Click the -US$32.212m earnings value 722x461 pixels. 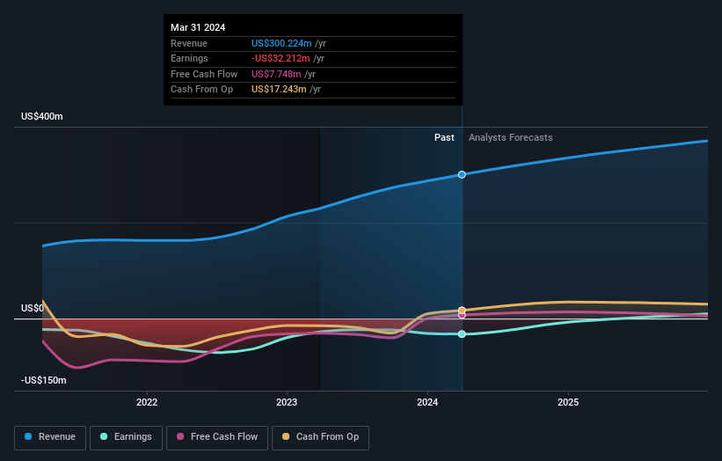point(281,58)
